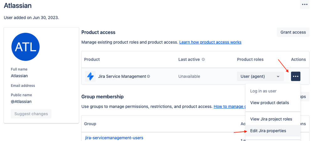Click info icon next to Jira Service Management
313x141 pixels.
(148, 76)
